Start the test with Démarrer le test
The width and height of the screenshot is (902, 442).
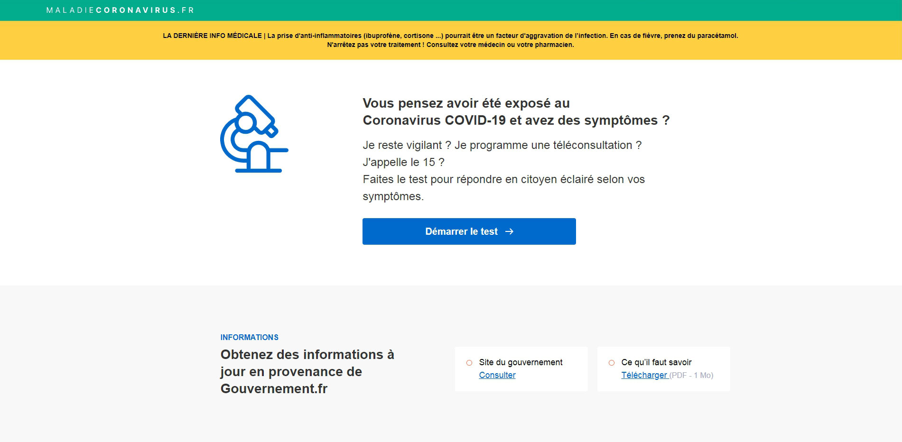pos(460,231)
